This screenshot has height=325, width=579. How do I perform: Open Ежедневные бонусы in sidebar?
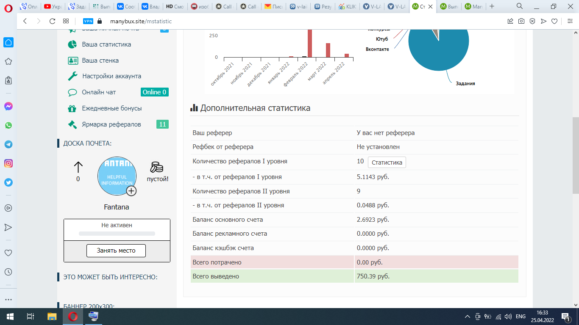[x=111, y=108]
